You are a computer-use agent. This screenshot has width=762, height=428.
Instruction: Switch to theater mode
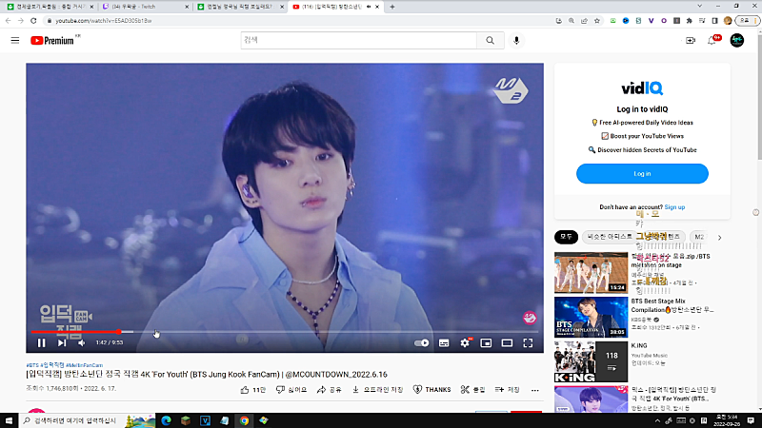pos(507,343)
